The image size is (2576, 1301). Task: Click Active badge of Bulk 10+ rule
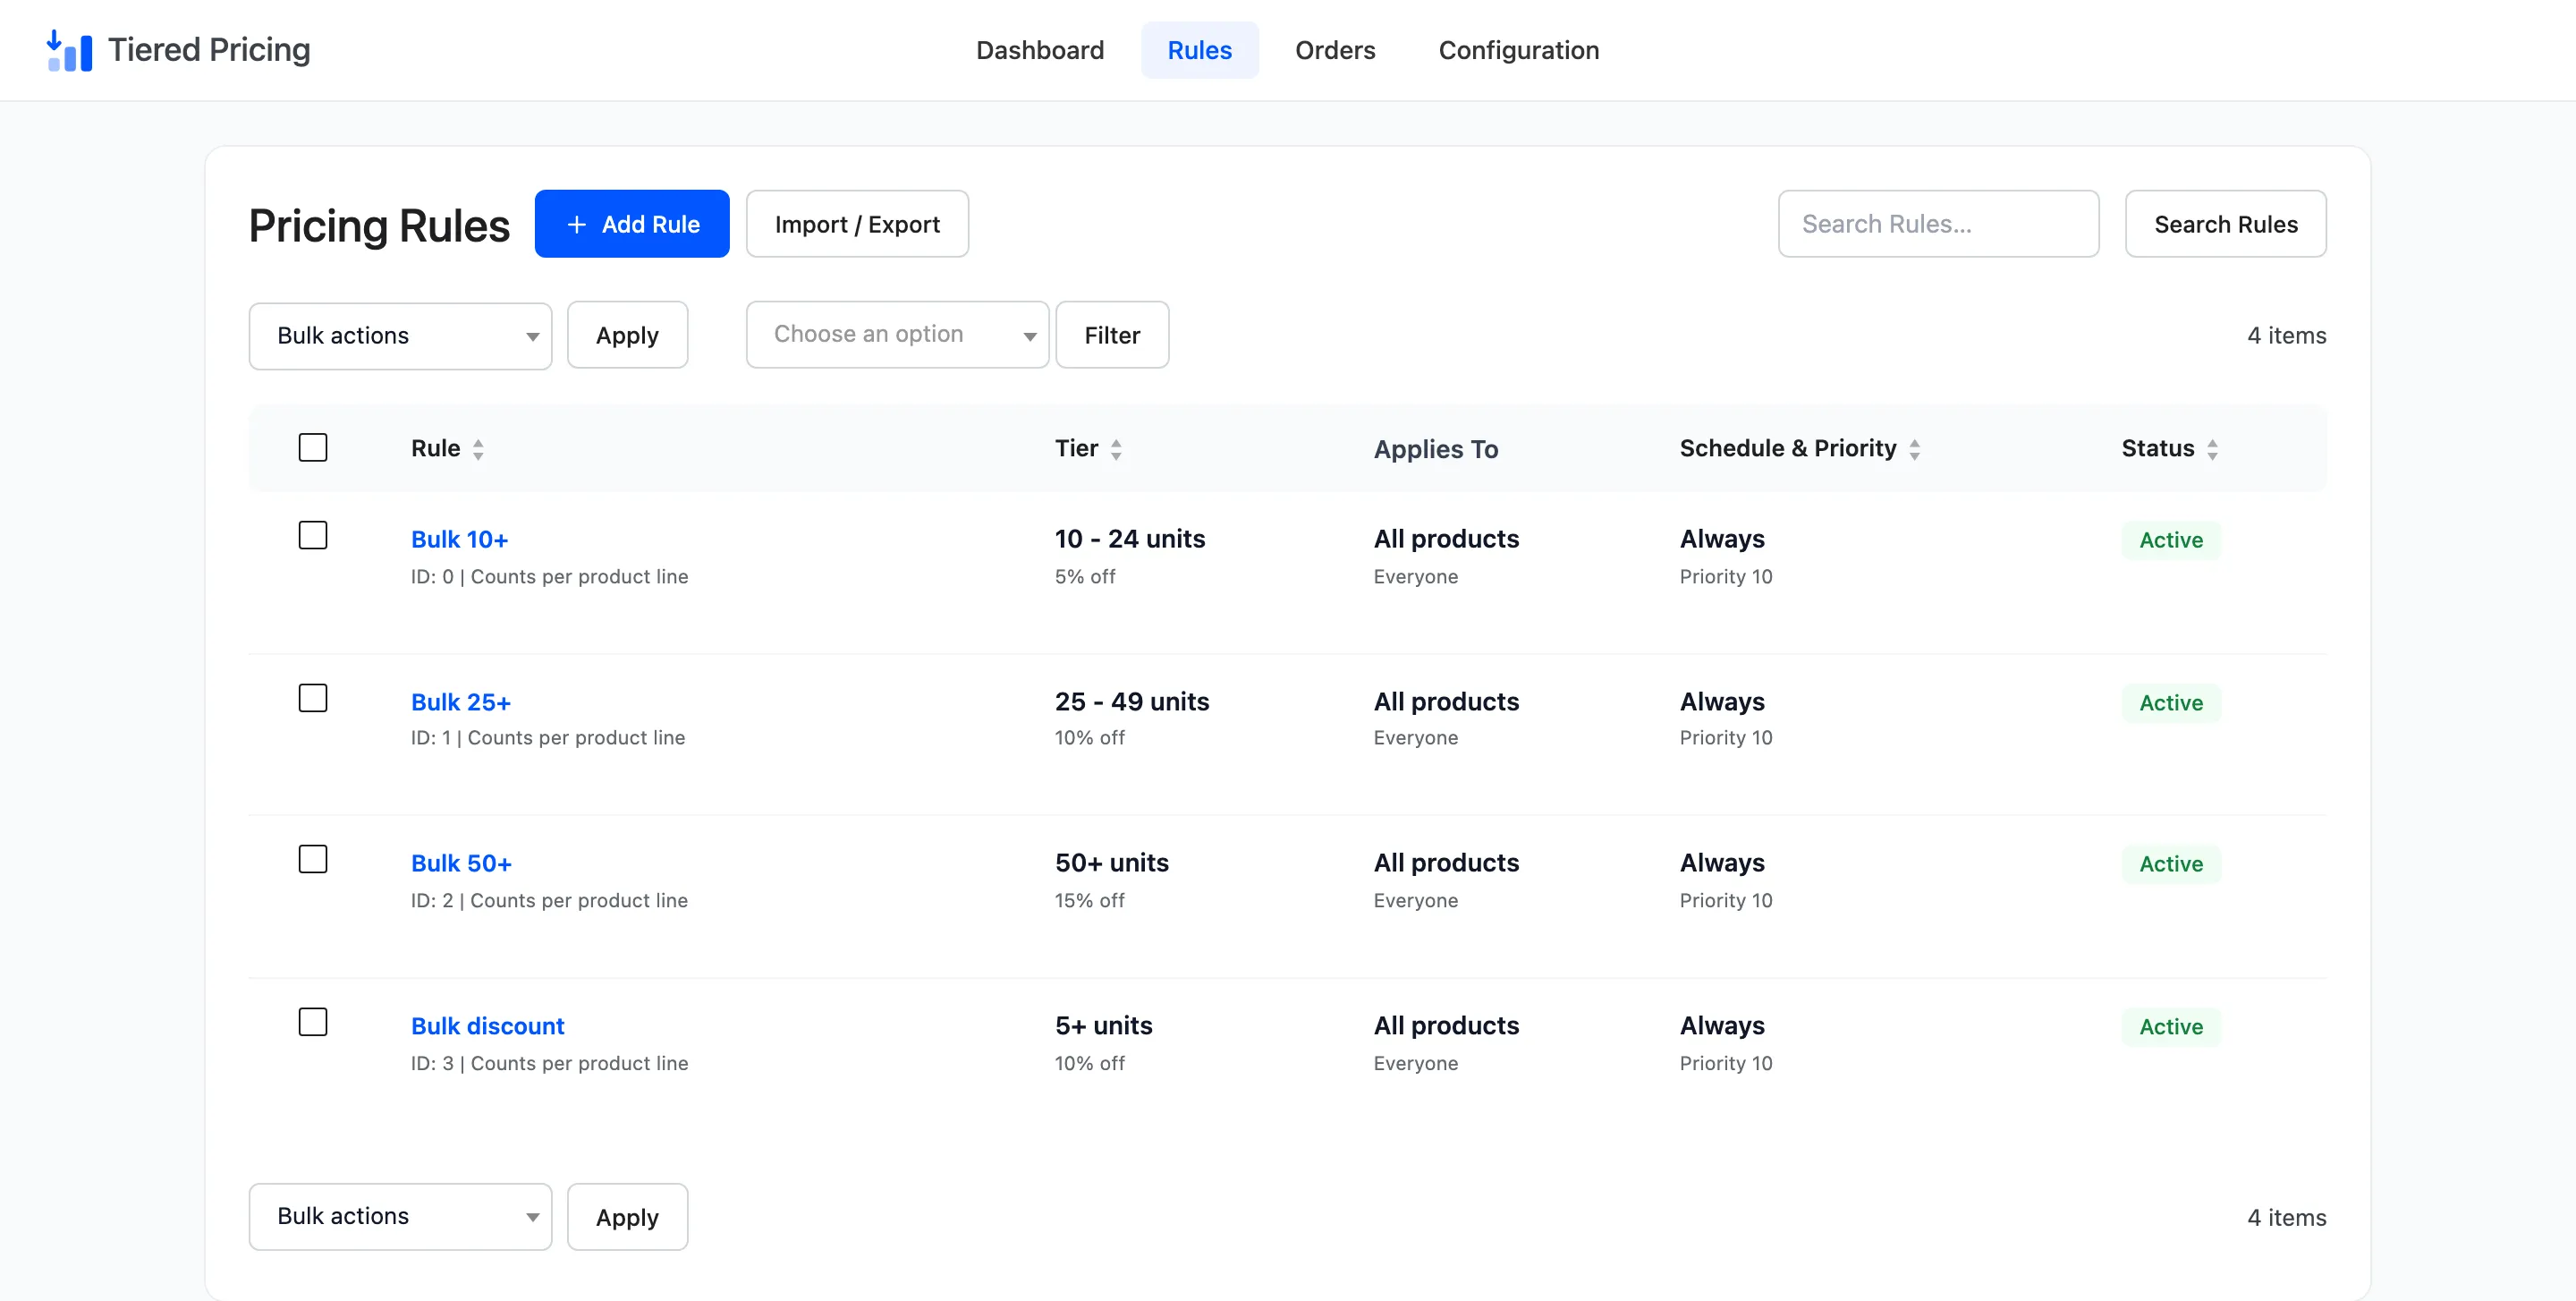click(x=2171, y=540)
